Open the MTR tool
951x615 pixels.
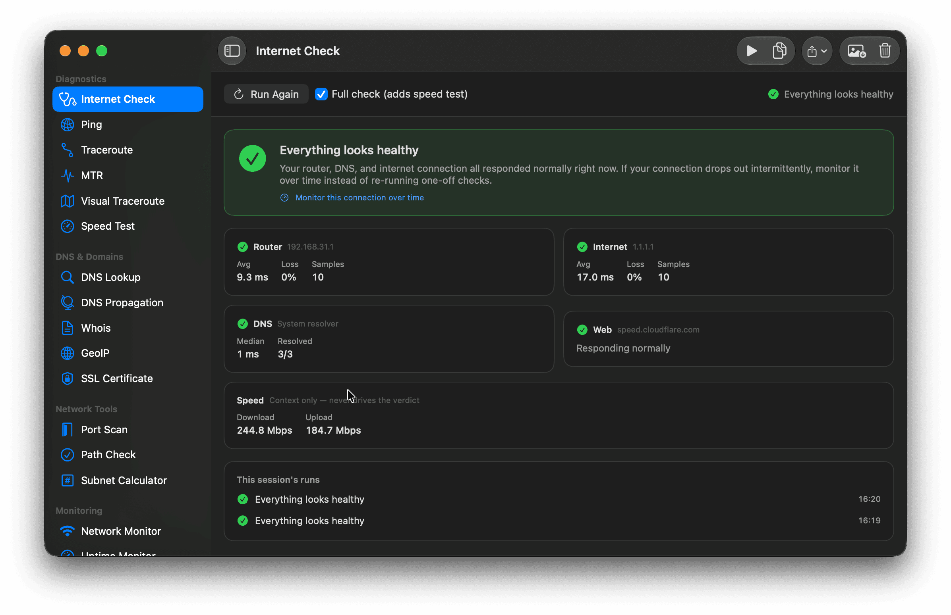pos(128,175)
